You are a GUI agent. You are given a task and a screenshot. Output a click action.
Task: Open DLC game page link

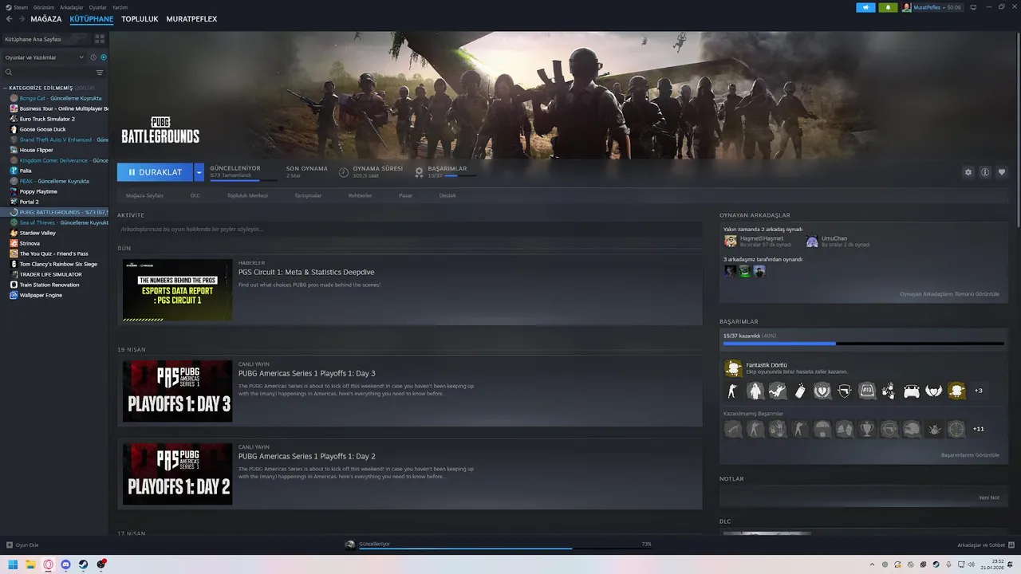click(195, 195)
